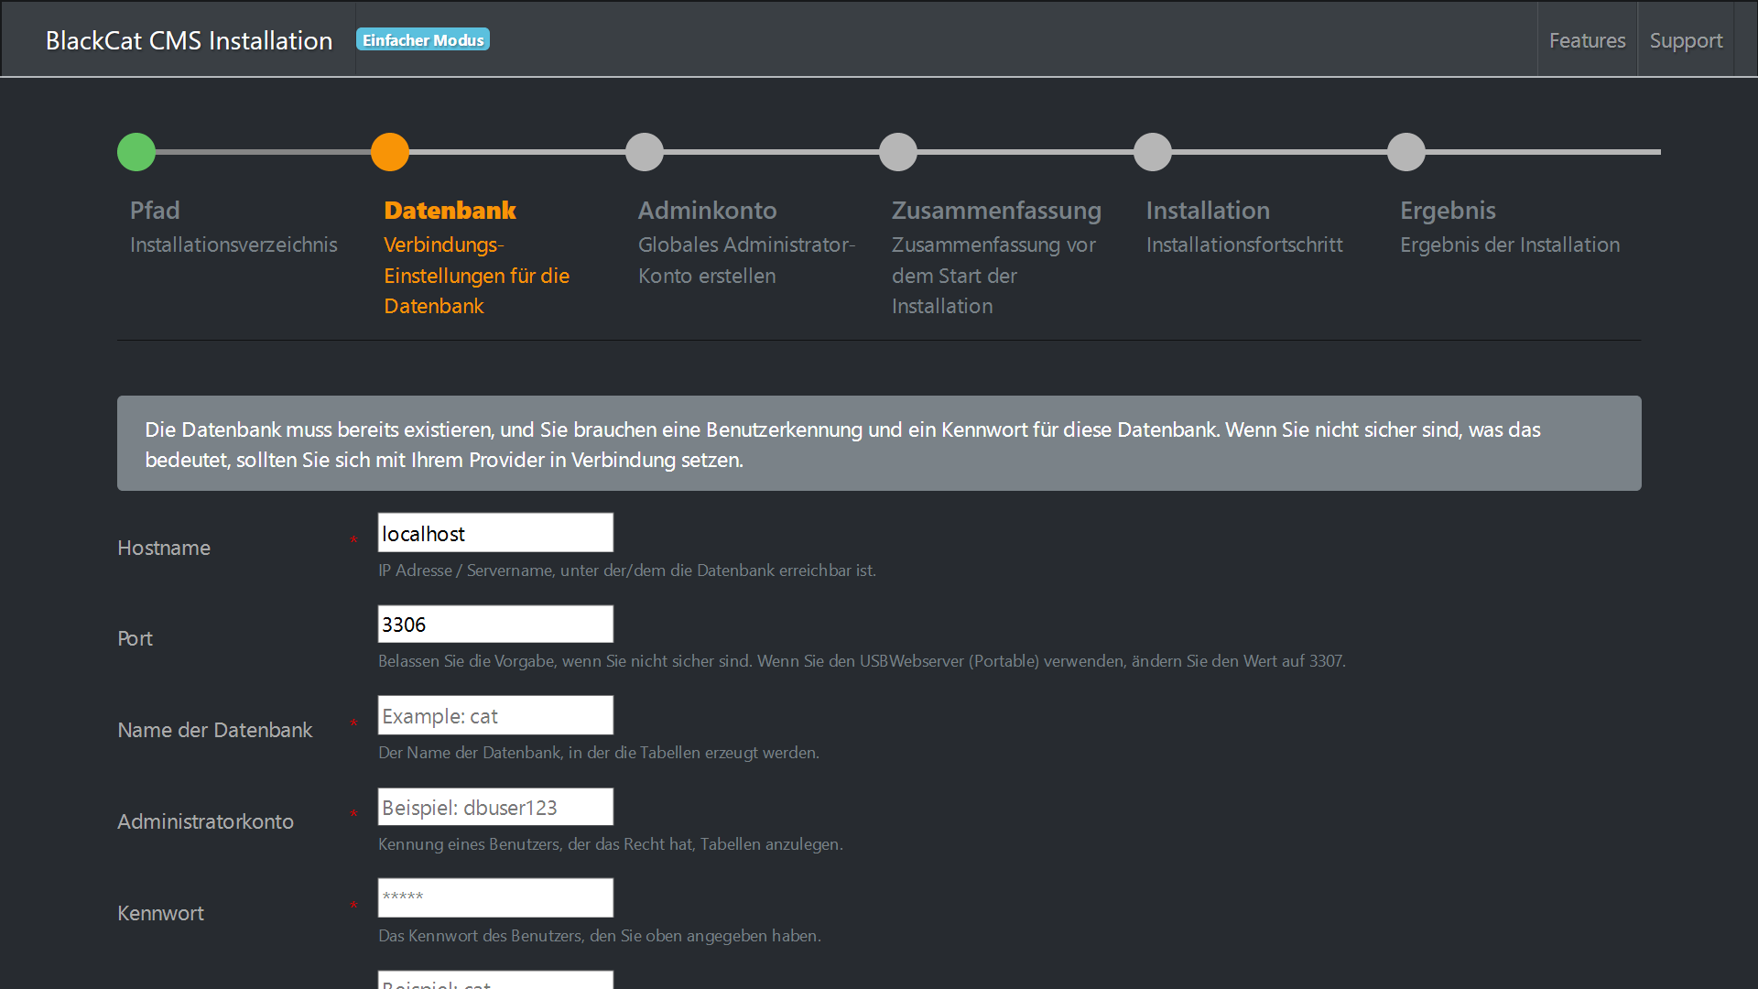
Task: Click 'Das Kennwort des Benutzers' hint text
Action: click(600, 935)
